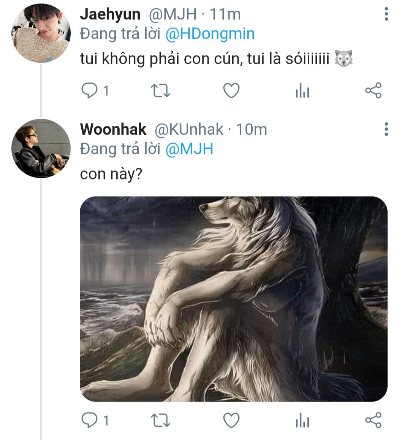Like Jaehyun's tweet

coord(231,91)
